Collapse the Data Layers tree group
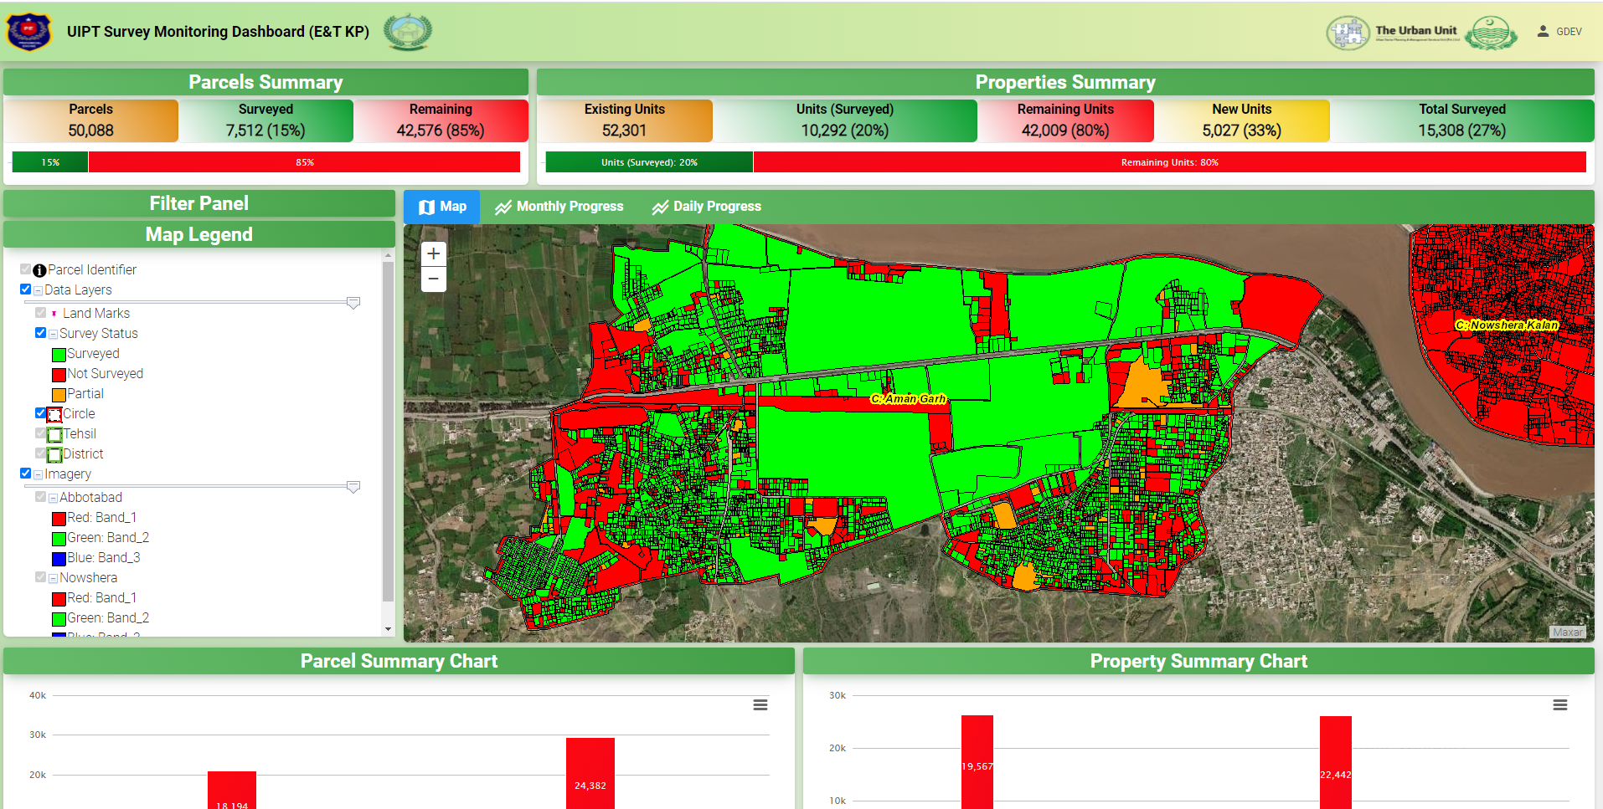 pyautogui.click(x=38, y=290)
